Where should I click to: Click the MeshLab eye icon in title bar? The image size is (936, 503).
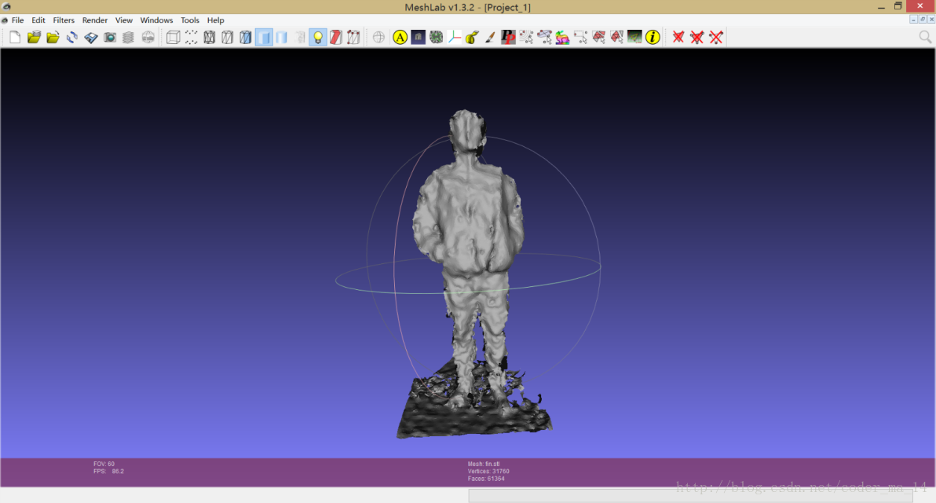[x=6, y=6]
